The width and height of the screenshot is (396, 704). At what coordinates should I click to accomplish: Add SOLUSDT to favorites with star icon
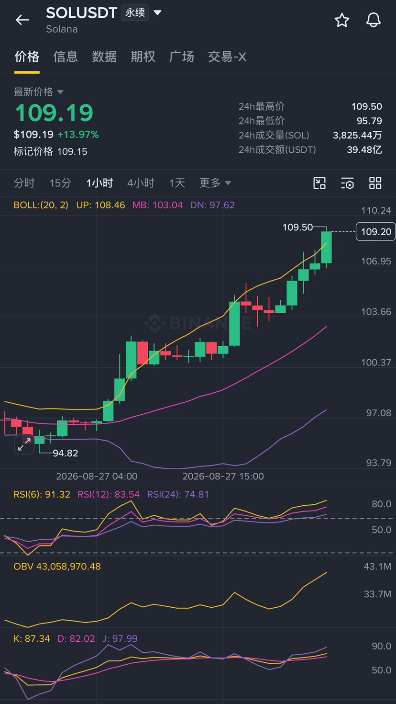click(341, 20)
